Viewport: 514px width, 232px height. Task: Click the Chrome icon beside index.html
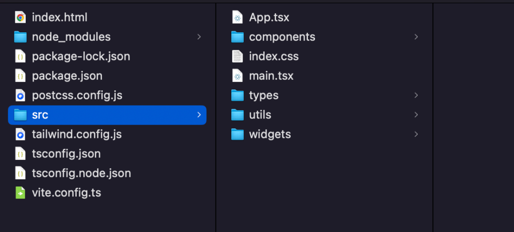[x=20, y=17]
